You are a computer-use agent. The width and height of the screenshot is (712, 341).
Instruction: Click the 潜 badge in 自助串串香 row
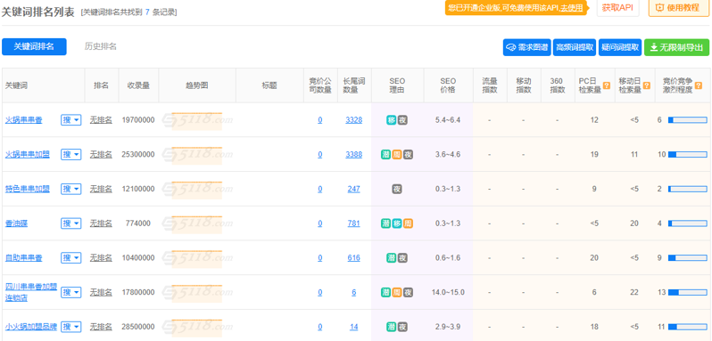point(392,257)
